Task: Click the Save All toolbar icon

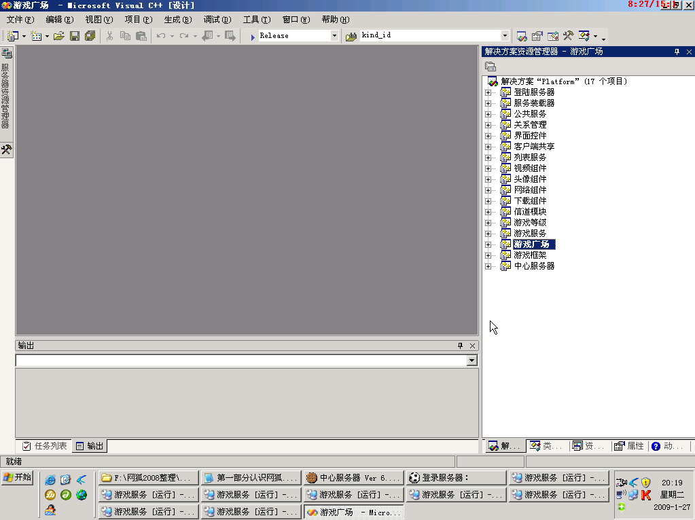Action: tap(90, 36)
